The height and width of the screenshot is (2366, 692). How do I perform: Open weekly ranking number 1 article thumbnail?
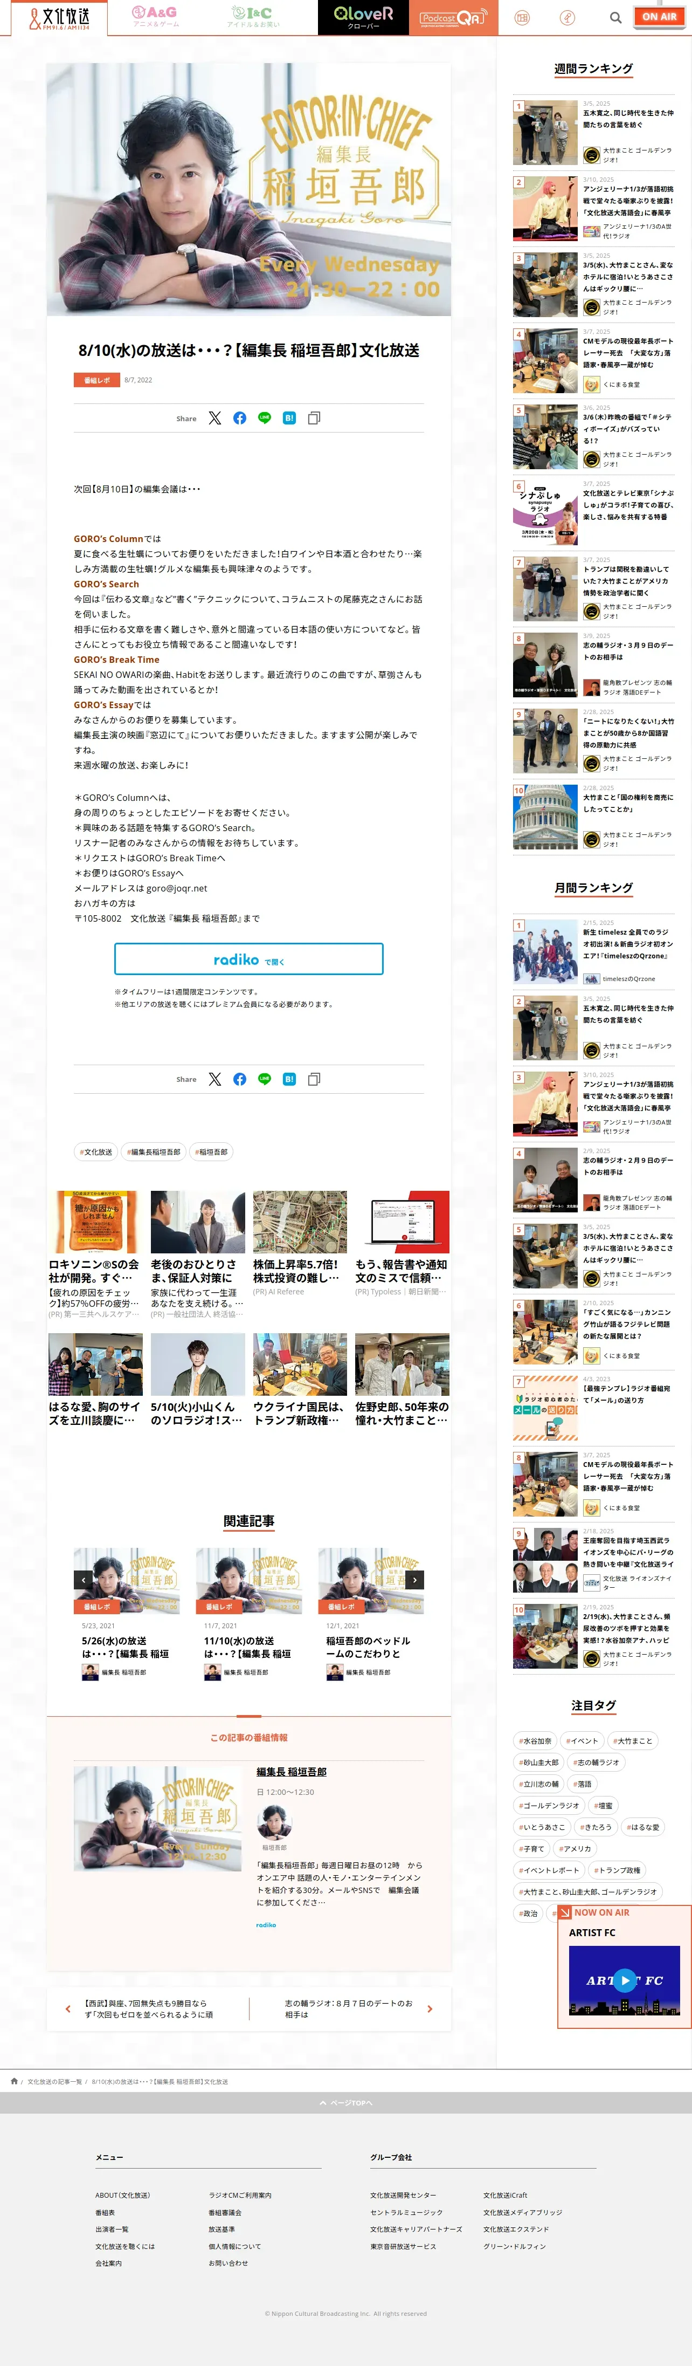545,132
